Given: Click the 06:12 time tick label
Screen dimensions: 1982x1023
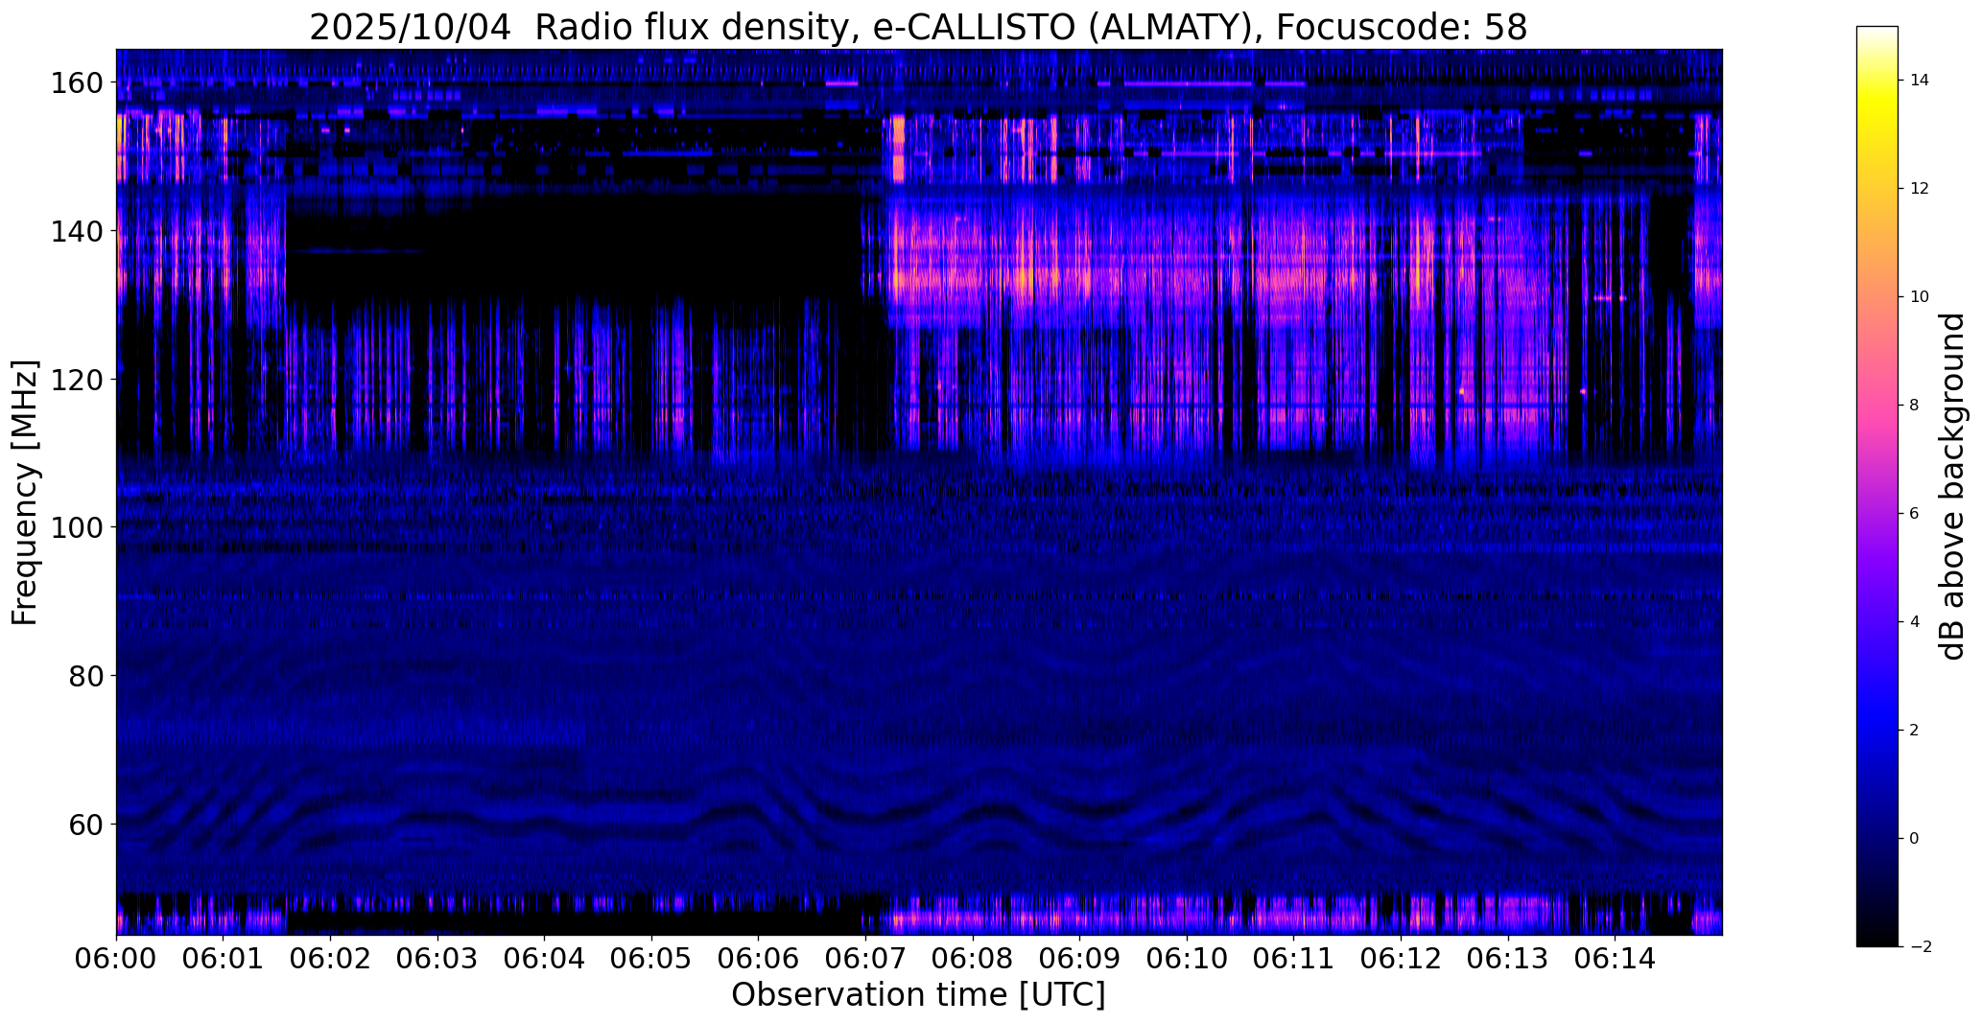Looking at the screenshot, I should pos(1401,958).
